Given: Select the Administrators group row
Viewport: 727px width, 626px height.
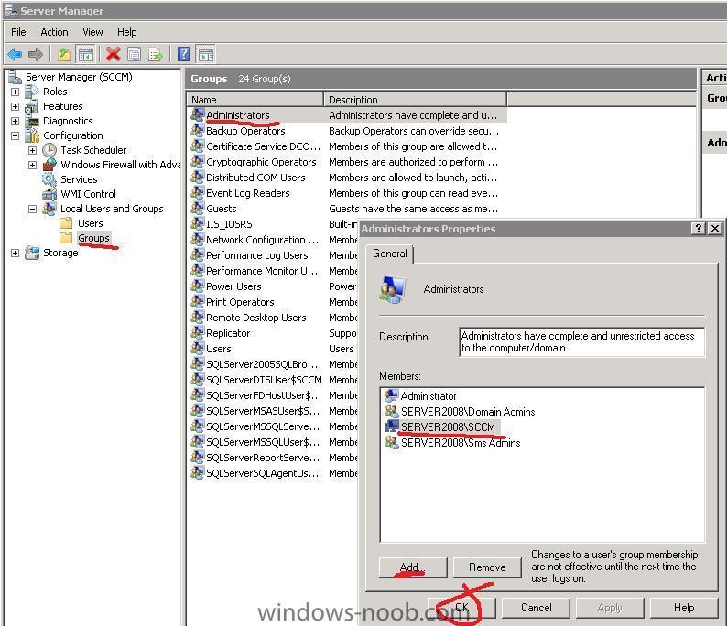Looking at the screenshot, I should pyautogui.click(x=347, y=115).
